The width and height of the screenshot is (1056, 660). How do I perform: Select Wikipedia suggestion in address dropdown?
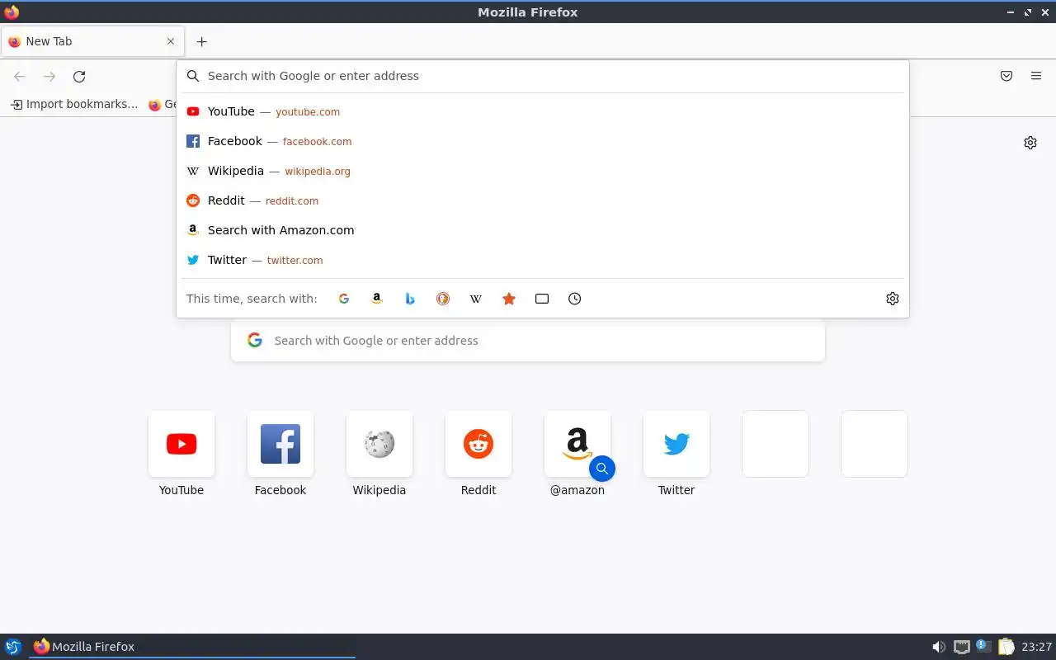point(543,171)
